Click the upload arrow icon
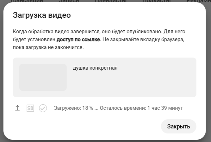 click(x=17, y=108)
